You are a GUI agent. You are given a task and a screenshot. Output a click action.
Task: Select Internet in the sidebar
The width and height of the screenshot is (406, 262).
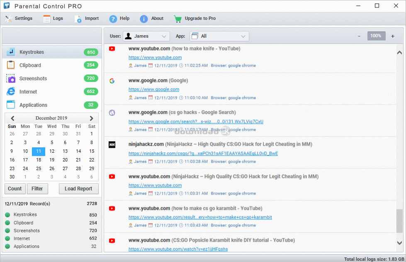[52, 91]
